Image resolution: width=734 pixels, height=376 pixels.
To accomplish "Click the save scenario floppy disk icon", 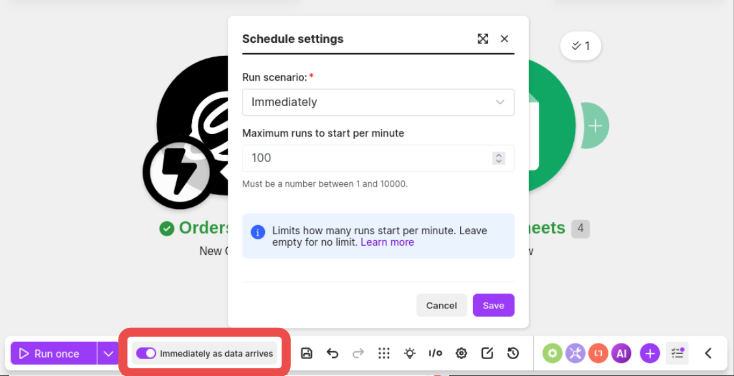I will coord(306,353).
